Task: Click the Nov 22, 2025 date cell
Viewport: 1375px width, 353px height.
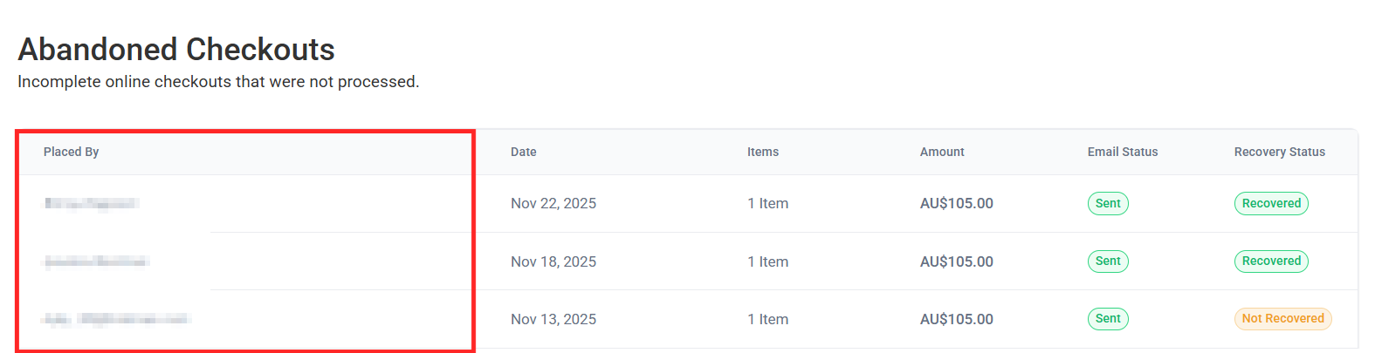Action: point(553,203)
